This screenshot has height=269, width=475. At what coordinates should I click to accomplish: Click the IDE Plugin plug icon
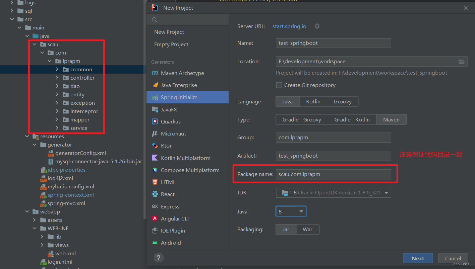coord(155,231)
